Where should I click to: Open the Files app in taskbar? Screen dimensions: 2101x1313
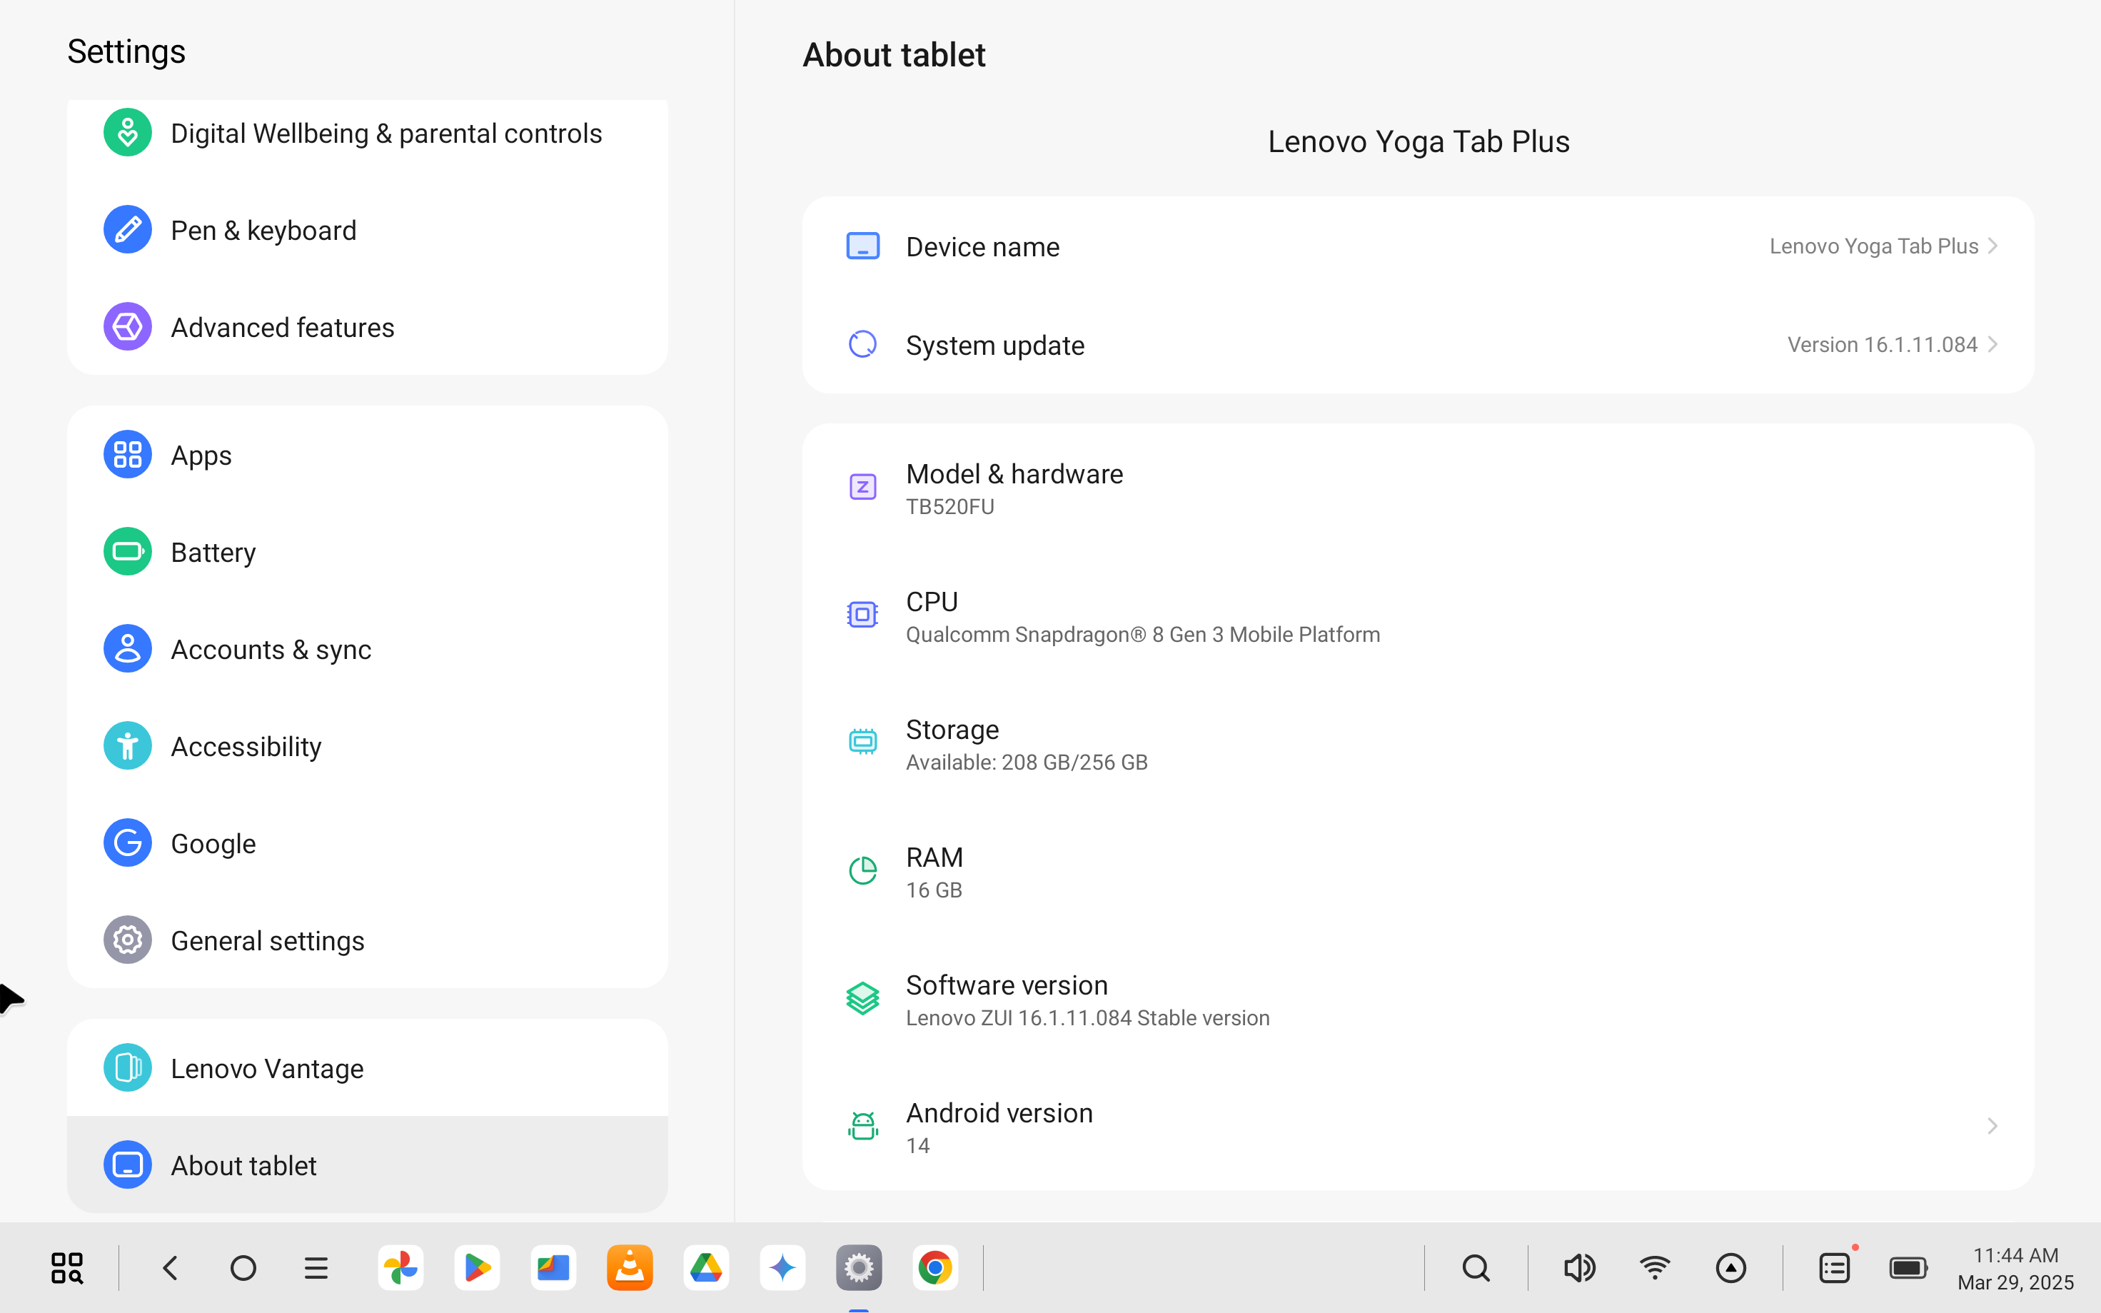pos(554,1268)
